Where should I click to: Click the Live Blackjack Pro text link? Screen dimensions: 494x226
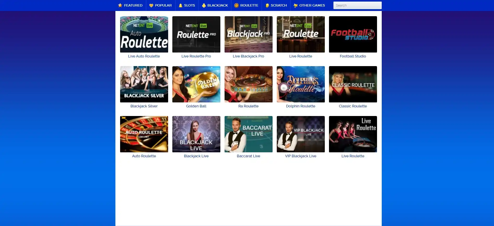(x=248, y=56)
